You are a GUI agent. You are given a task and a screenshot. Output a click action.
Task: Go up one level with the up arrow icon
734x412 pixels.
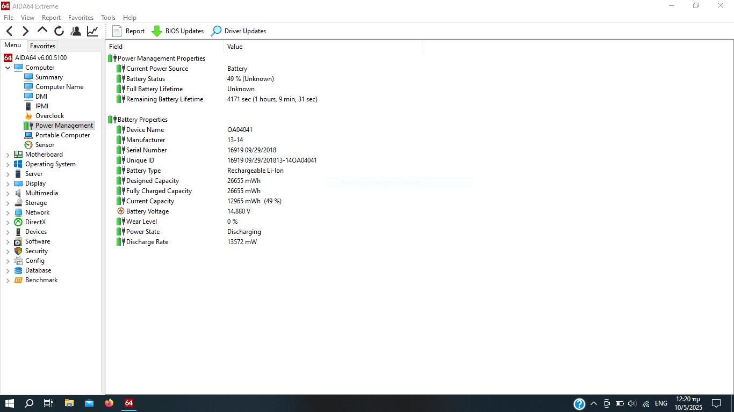click(x=42, y=31)
